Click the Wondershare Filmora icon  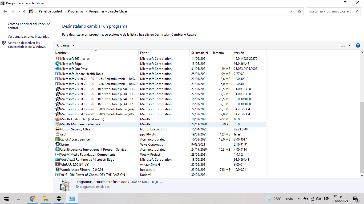[x=57, y=170]
